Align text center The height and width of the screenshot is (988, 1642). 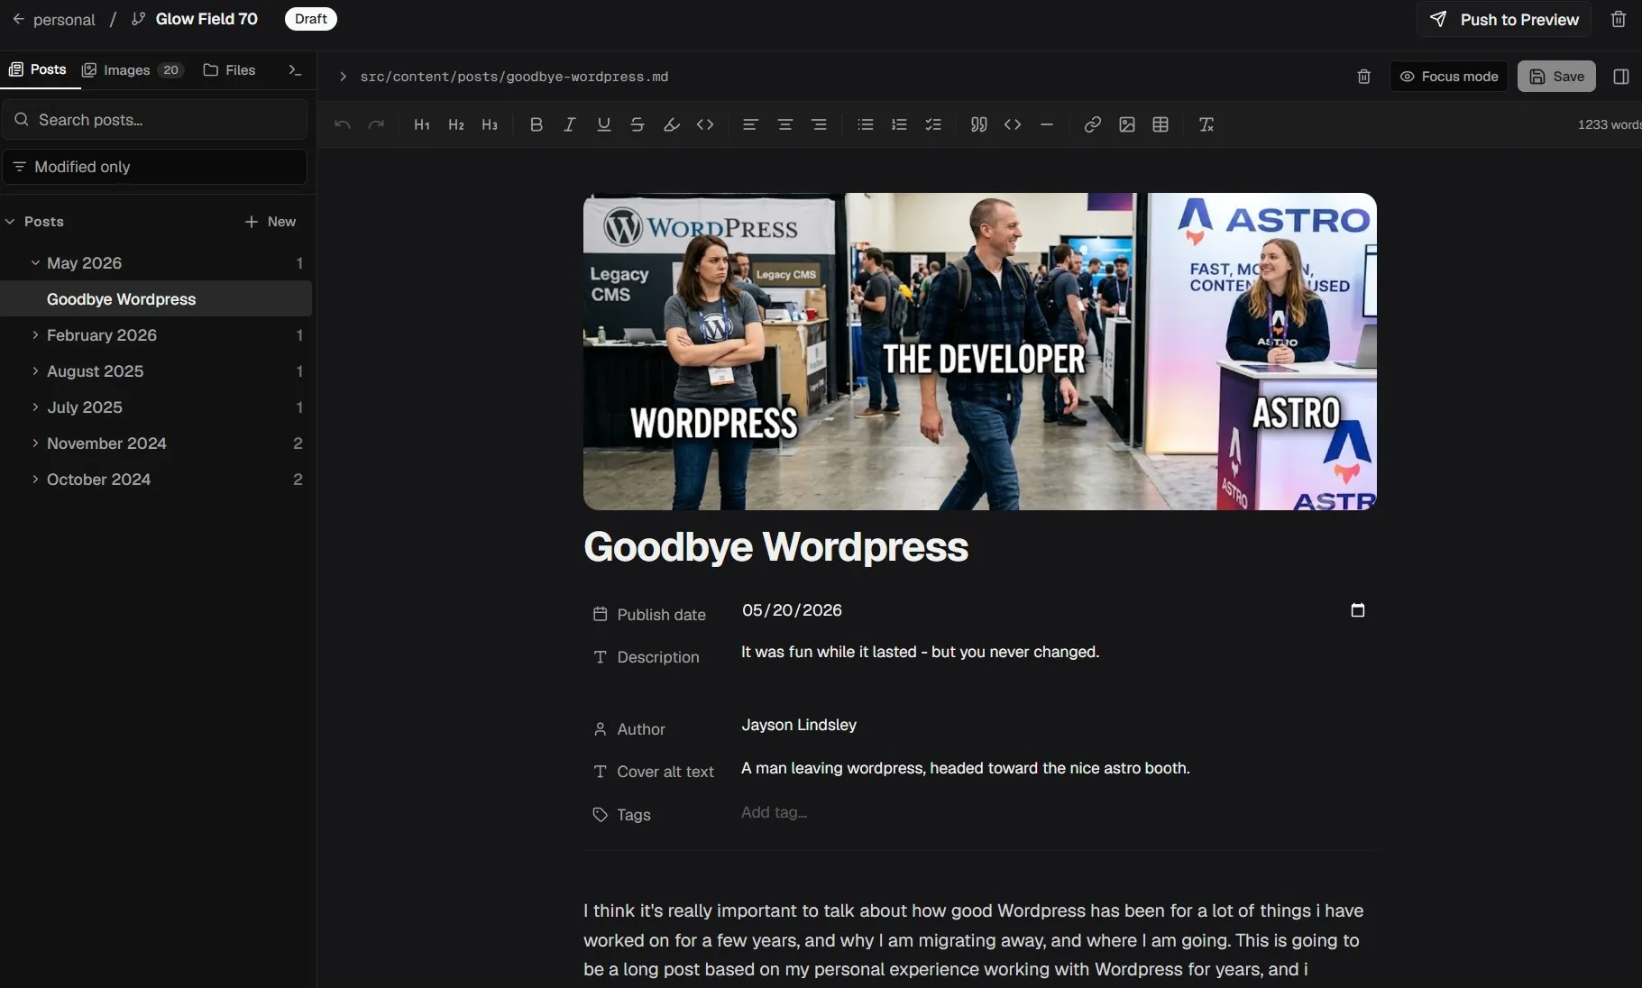(784, 124)
